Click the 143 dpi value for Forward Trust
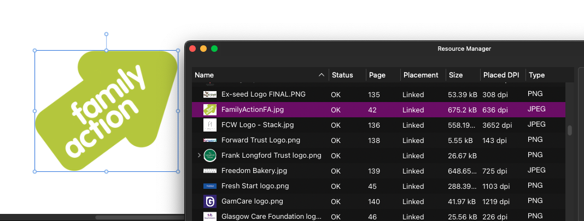This screenshot has height=221, width=584. 495,140
